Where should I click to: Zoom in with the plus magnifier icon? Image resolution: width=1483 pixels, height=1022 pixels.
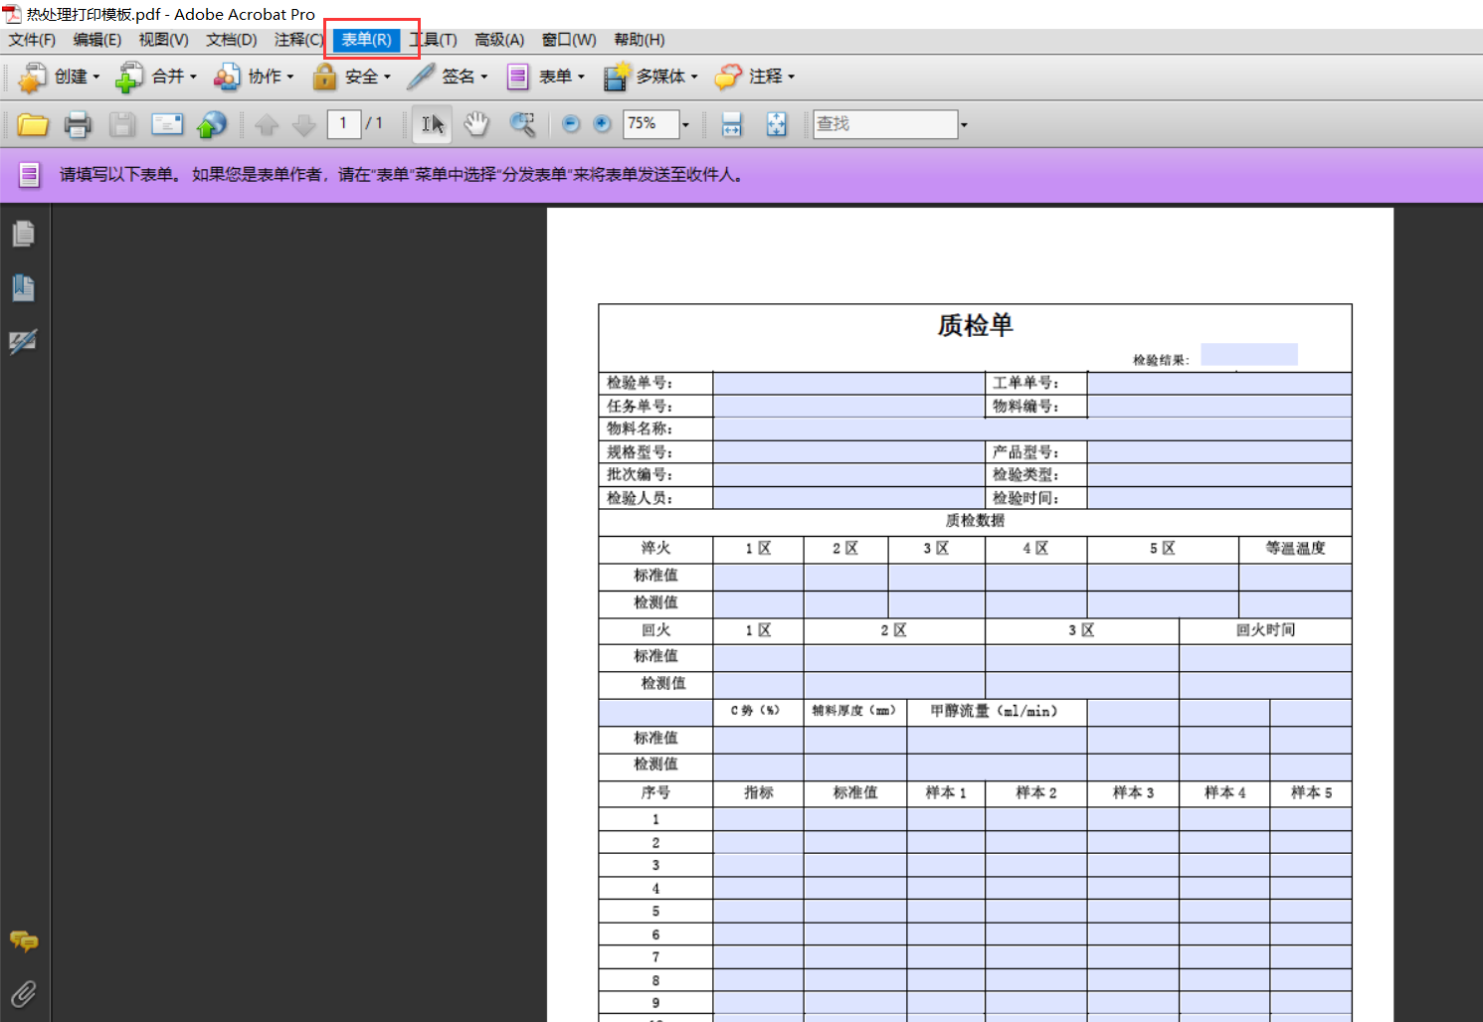pyautogui.click(x=602, y=123)
